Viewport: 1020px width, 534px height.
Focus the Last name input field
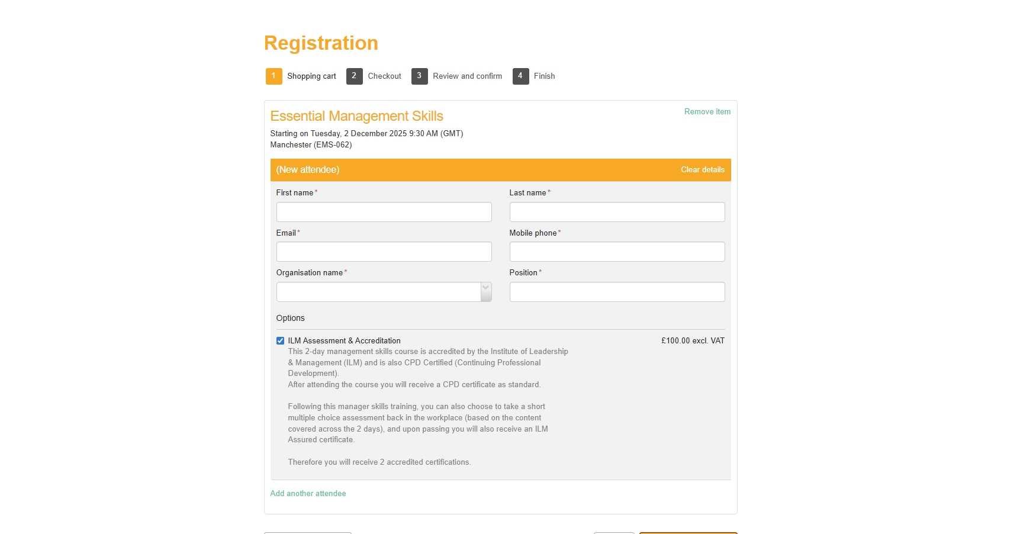pyautogui.click(x=617, y=212)
